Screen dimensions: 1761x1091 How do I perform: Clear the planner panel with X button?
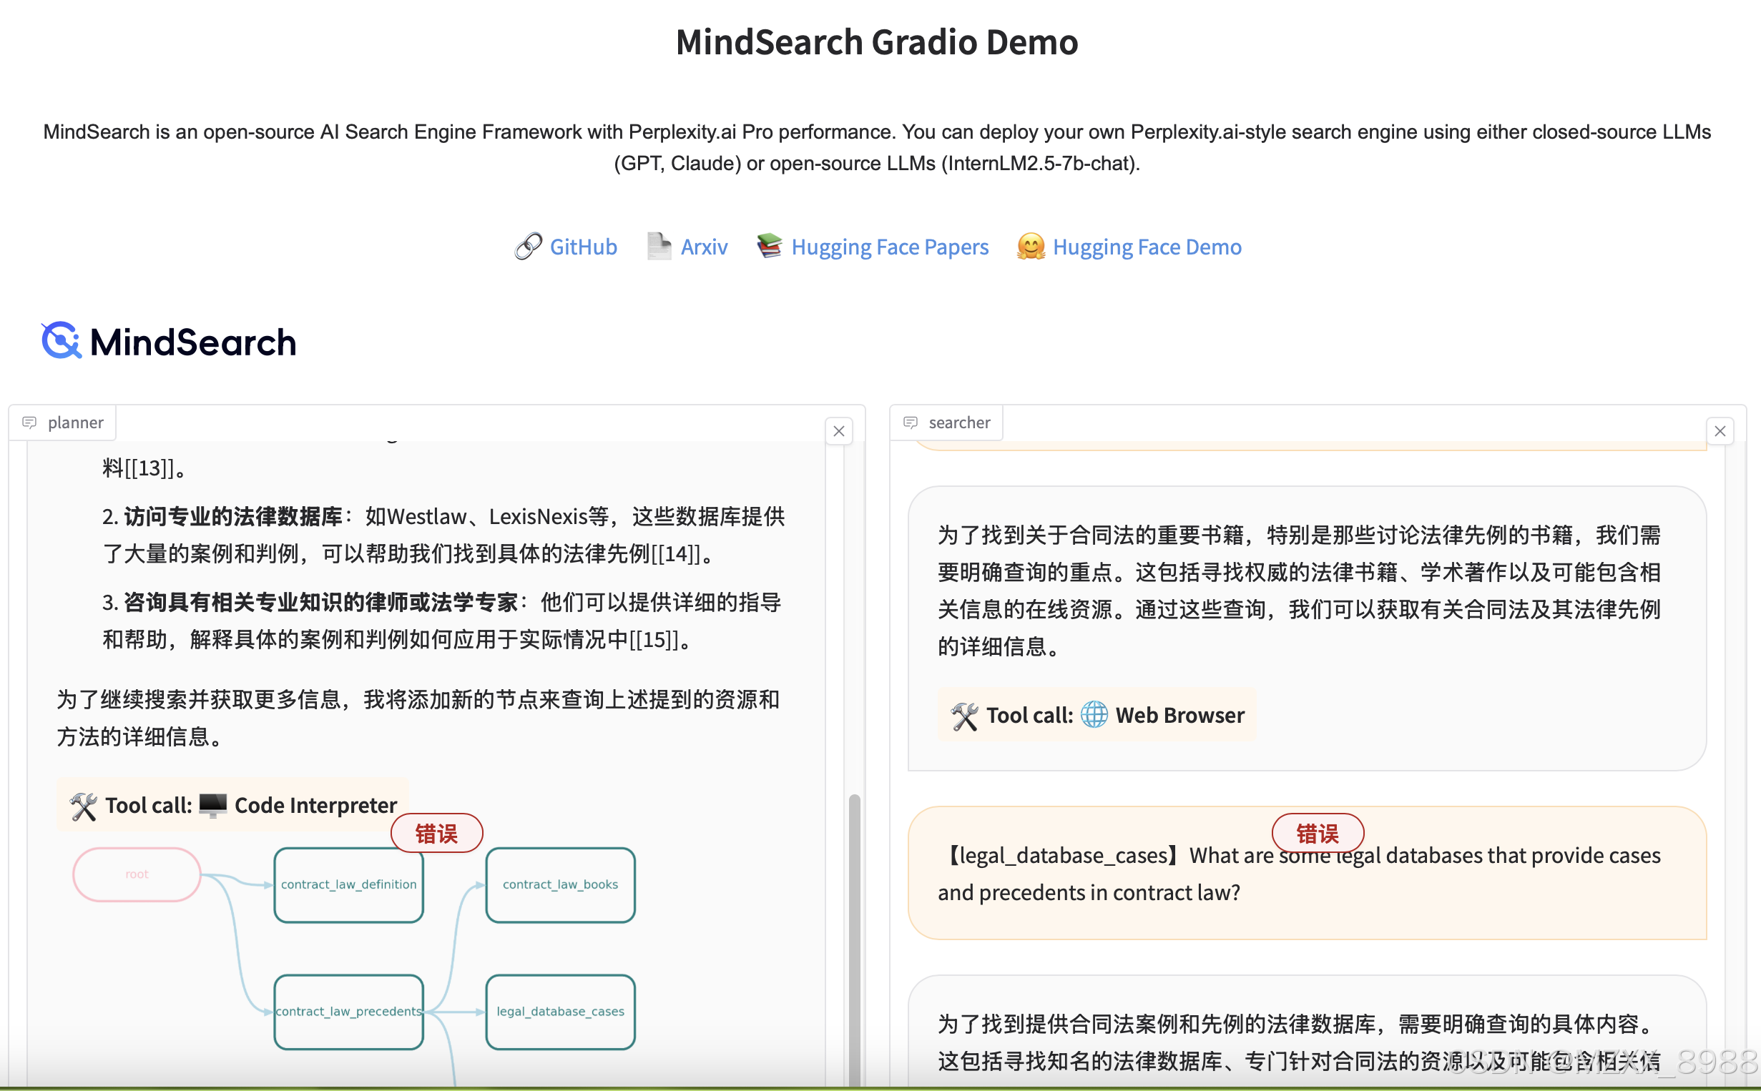tap(838, 431)
